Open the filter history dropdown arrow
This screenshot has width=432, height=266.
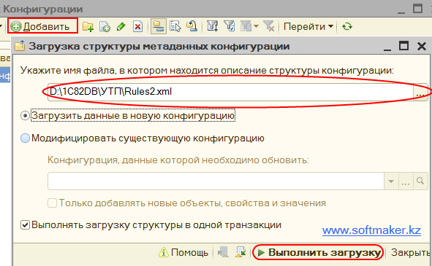pos(257,26)
